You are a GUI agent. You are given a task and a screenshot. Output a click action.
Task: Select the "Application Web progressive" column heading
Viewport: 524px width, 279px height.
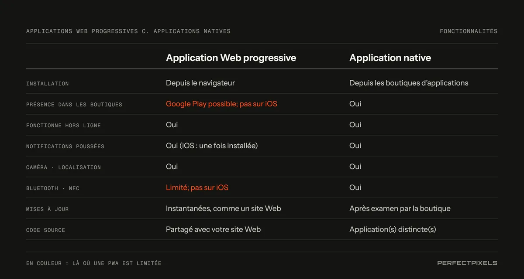click(231, 58)
